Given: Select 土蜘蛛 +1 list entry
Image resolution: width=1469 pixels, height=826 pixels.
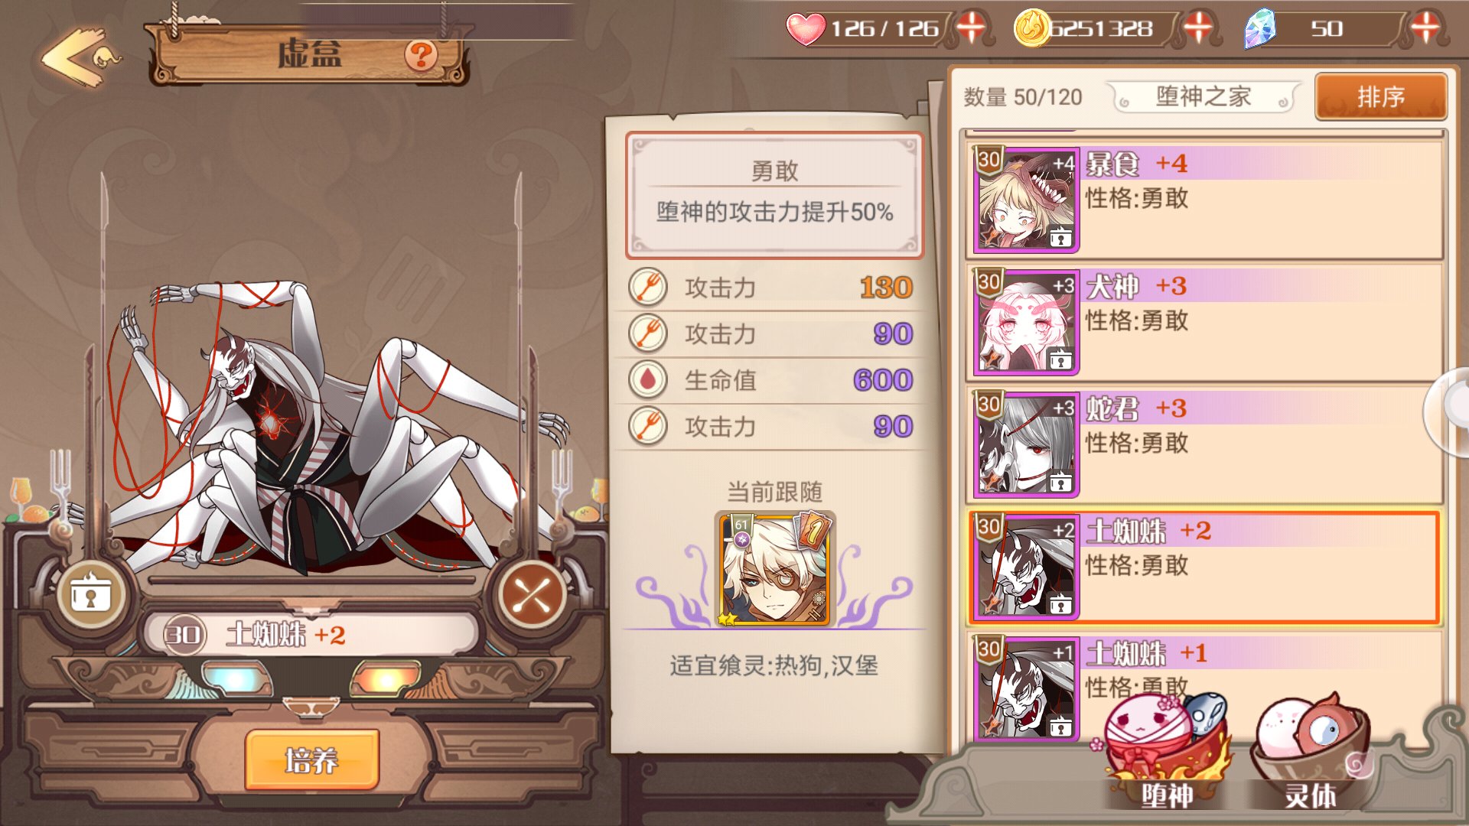Looking at the screenshot, I should pos(1205,685).
